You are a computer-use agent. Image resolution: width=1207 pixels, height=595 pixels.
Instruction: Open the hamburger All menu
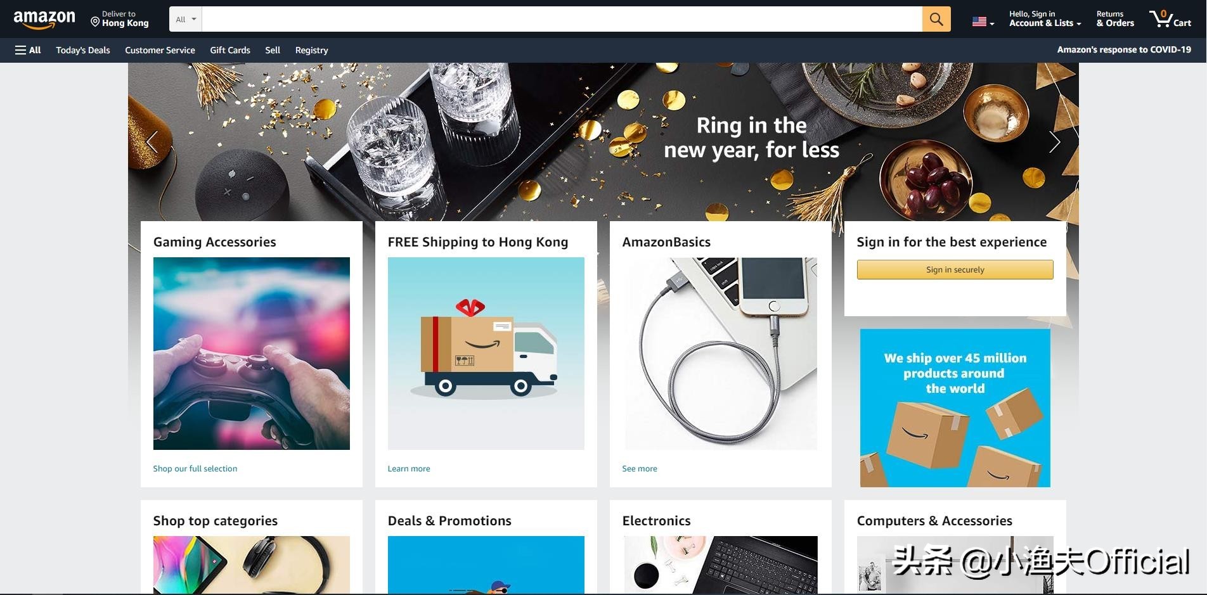pos(28,50)
